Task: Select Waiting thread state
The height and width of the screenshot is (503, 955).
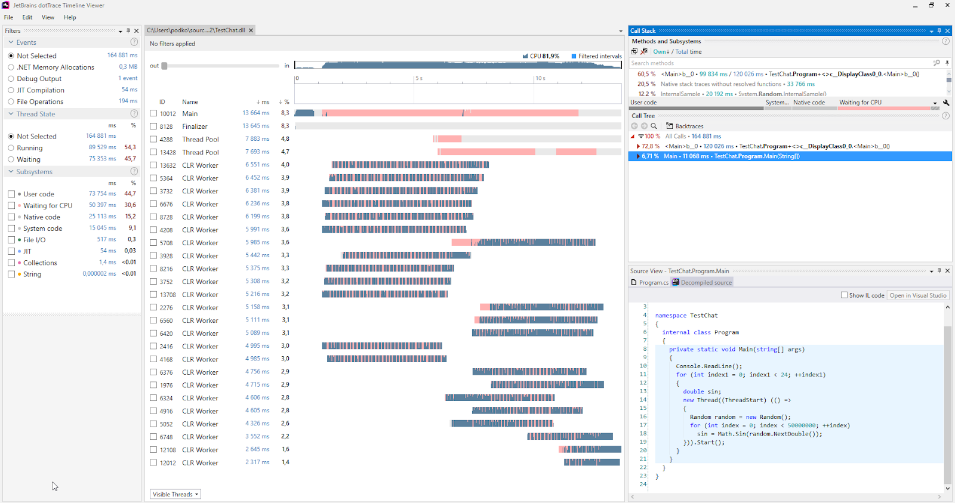Action: click(11, 159)
